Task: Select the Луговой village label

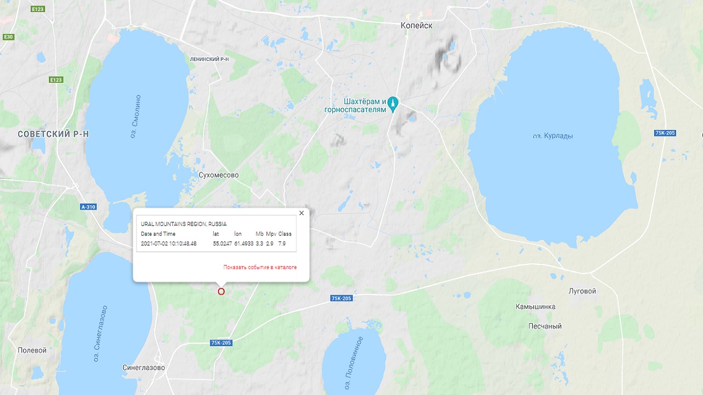Action: pos(582,291)
